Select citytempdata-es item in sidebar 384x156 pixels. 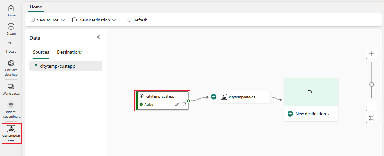pos(11,134)
